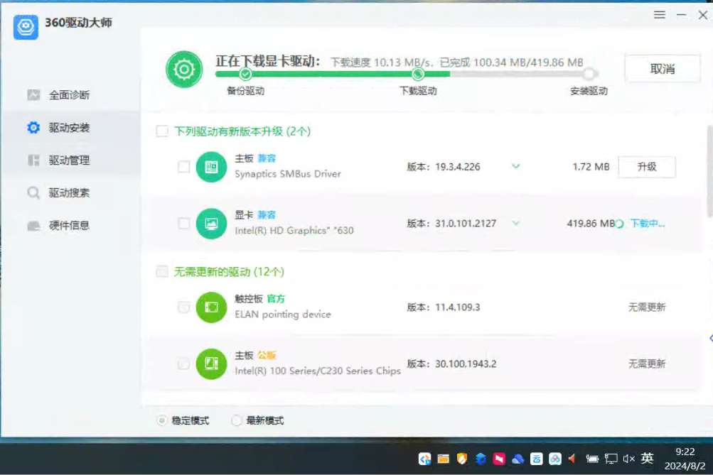Click 升级 button for the motherboard driver
713x475 pixels.
(x=646, y=167)
